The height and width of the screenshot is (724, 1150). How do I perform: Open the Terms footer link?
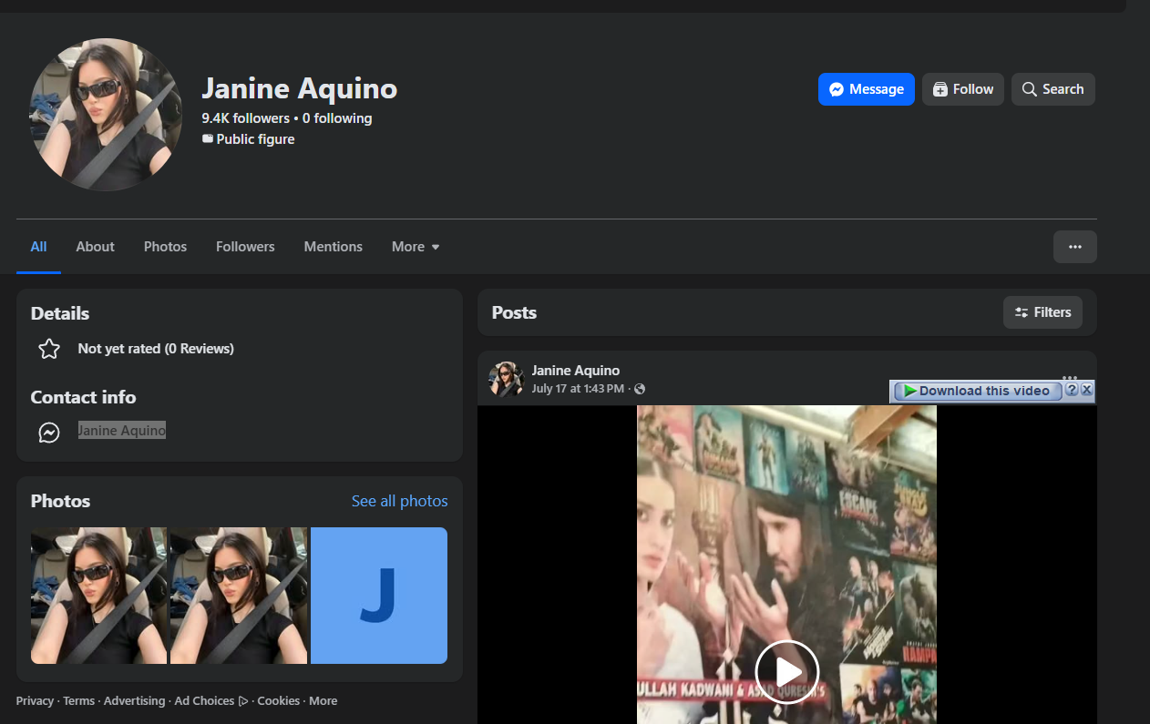(x=79, y=700)
